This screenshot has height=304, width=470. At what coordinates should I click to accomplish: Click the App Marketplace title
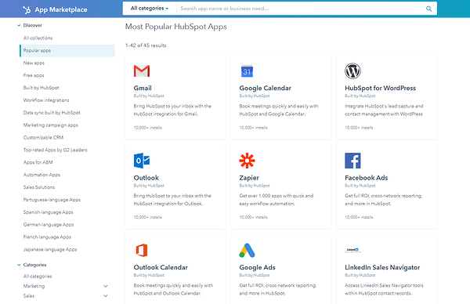(61, 10)
